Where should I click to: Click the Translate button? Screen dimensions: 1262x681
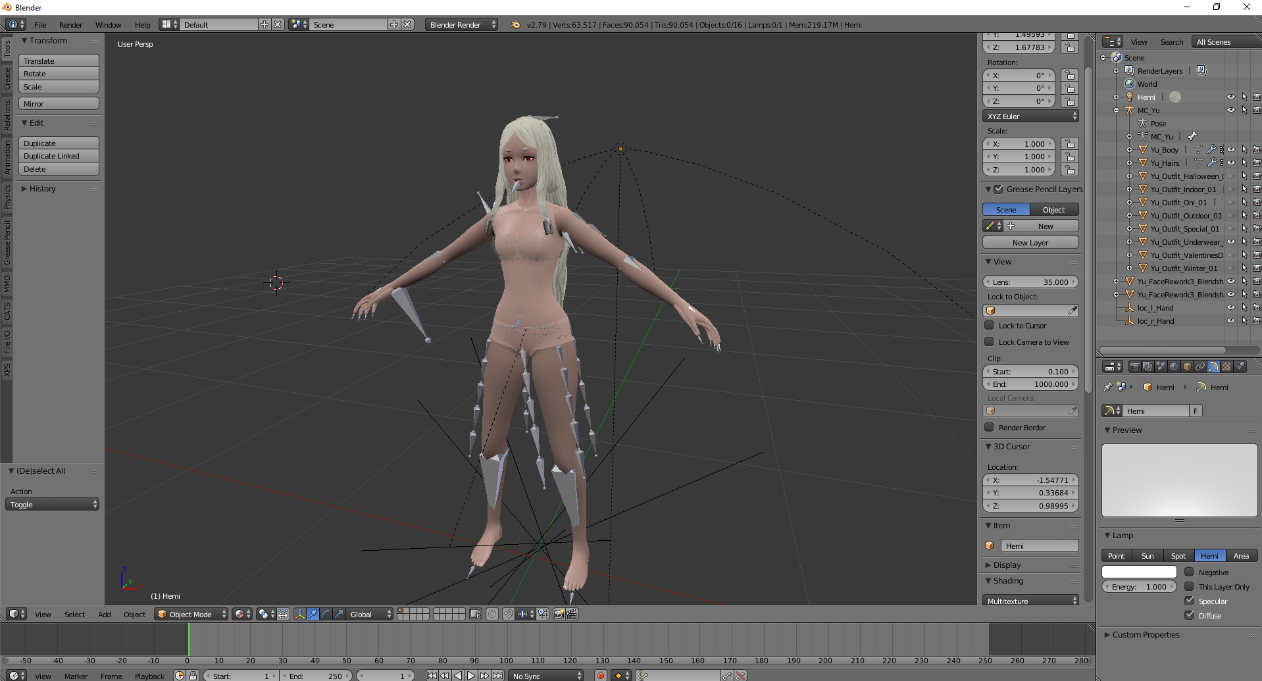pos(59,61)
